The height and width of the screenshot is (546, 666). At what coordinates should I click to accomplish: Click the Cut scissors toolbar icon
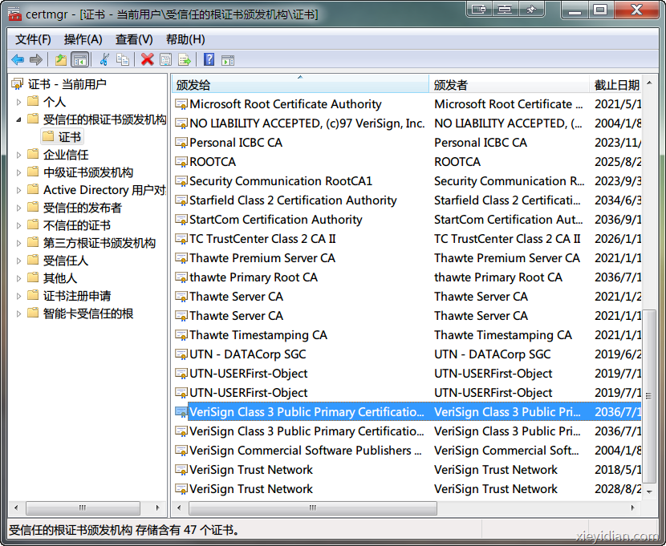point(104,59)
